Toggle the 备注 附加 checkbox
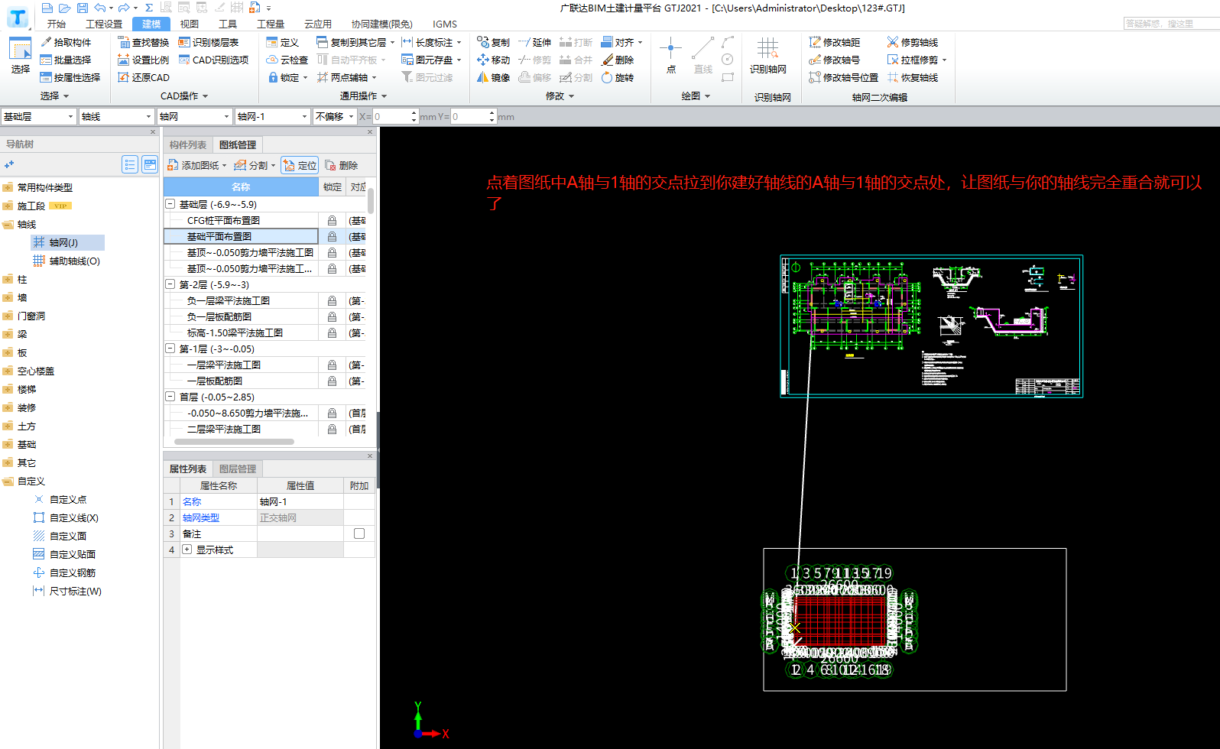 click(x=359, y=533)
